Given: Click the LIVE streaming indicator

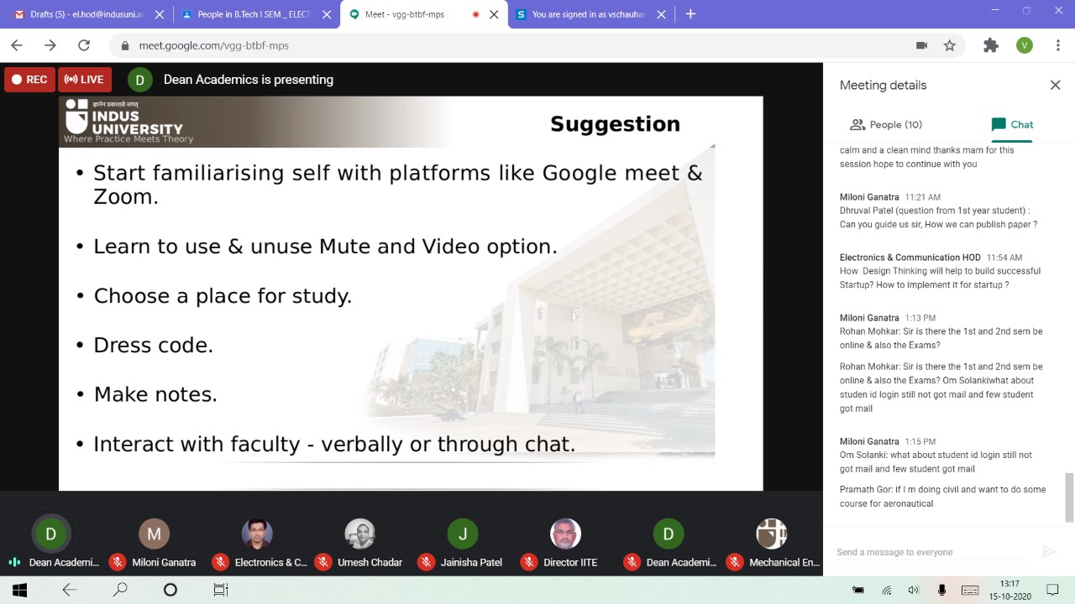Looking at the screenshot, I should click(x=85, y=80).
